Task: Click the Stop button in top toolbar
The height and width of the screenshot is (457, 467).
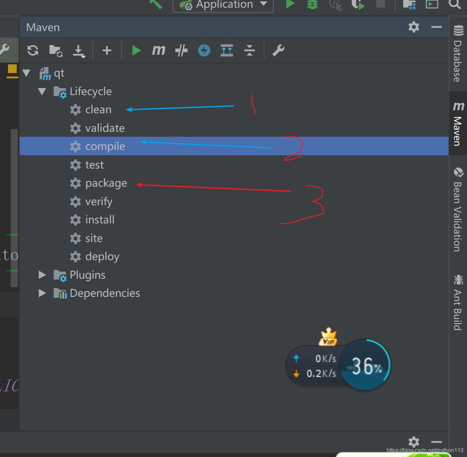Action: [381, 4]
